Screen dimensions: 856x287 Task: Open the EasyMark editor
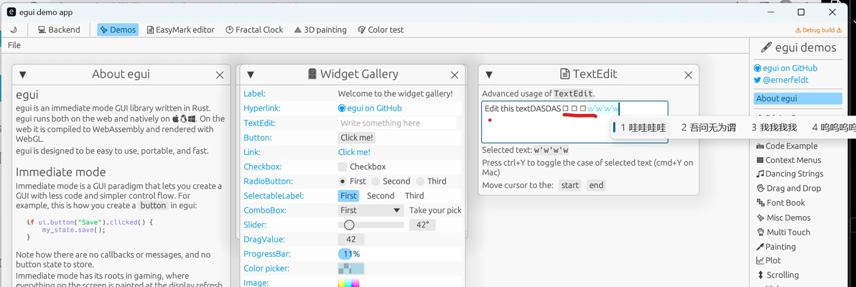pos(180,30)
